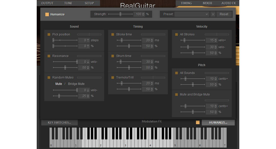Click the Pitch section heading
276x149 pixels.
pos(202,65)
